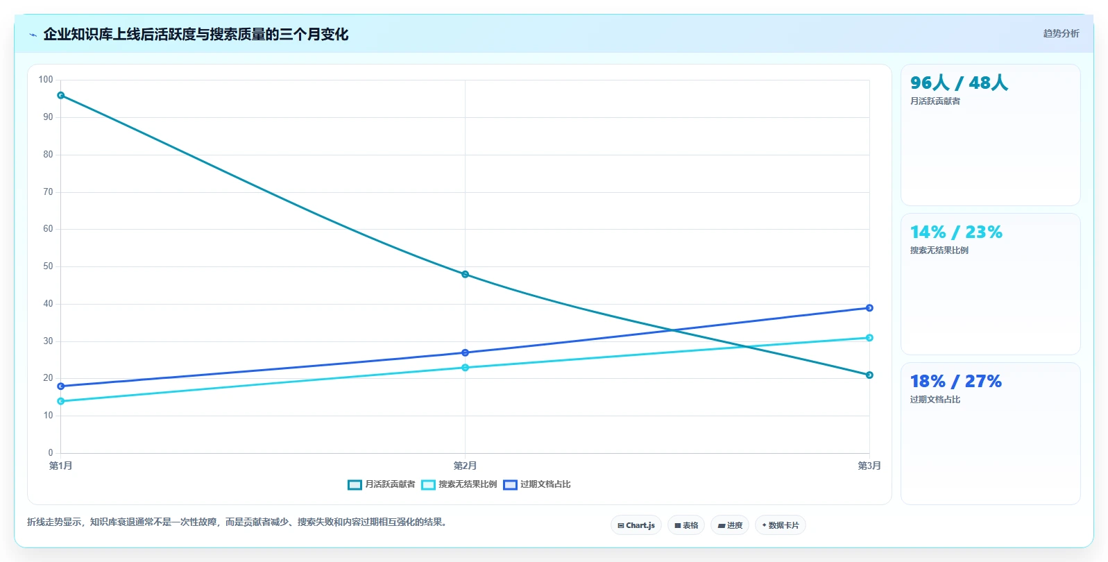Click the 18% / 27% stat value
The width and height of the screenshot is (1108, 562).
pyautogui.click(x=956, y=382)
